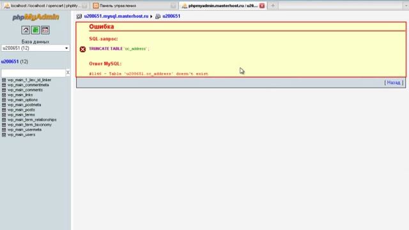
Task: Click the u200651 database link in sidebar
Action: click(10, 62)
